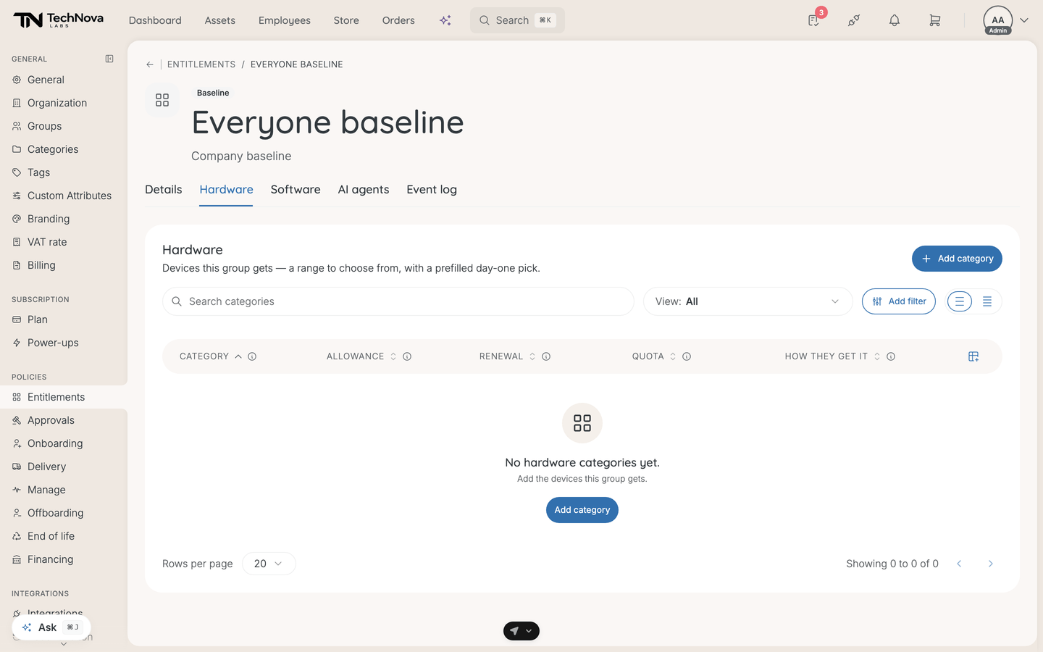
Task: Open the Ask assistant button
Action: pos(51,627)
